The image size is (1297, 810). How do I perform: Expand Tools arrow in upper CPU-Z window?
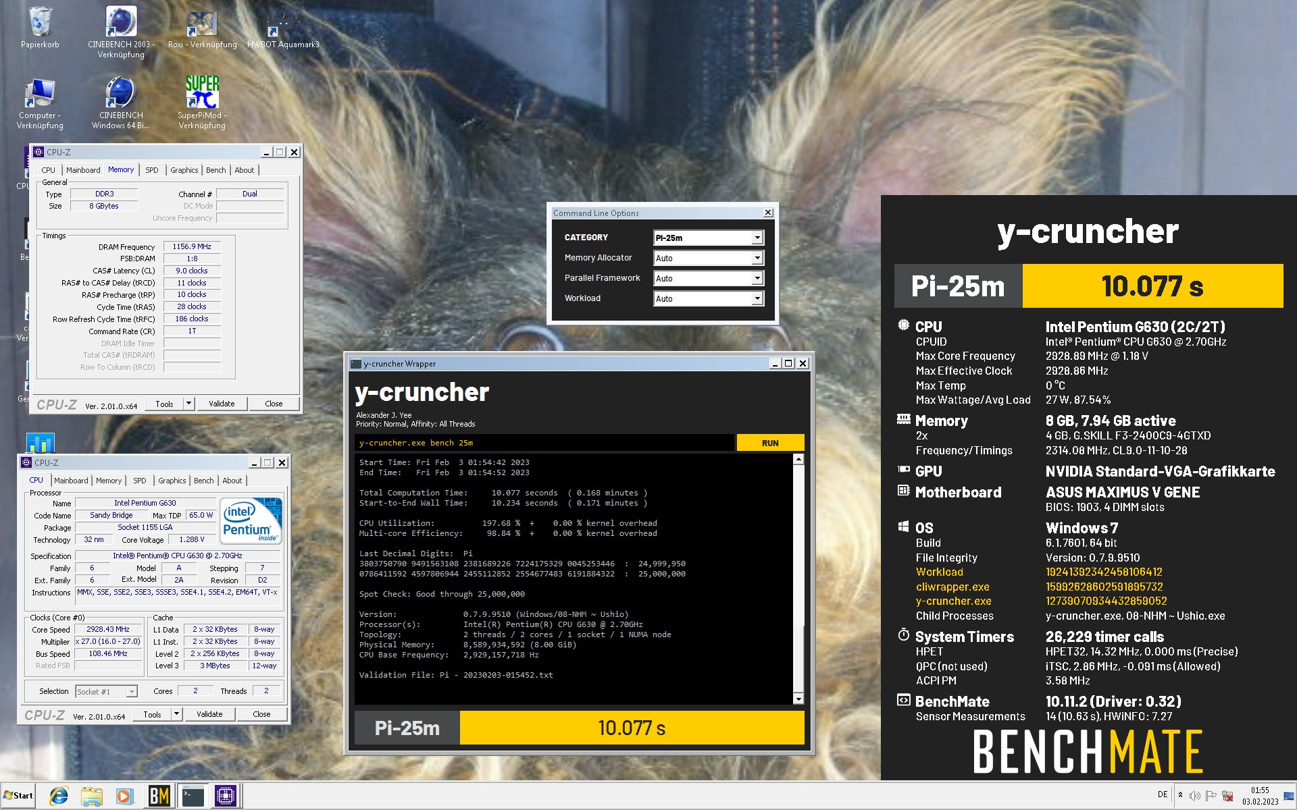[189, 404]
